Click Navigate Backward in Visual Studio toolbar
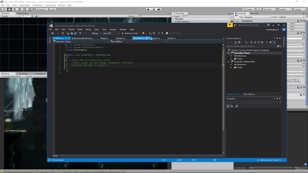The image size is (308, 173). [52, 33]
